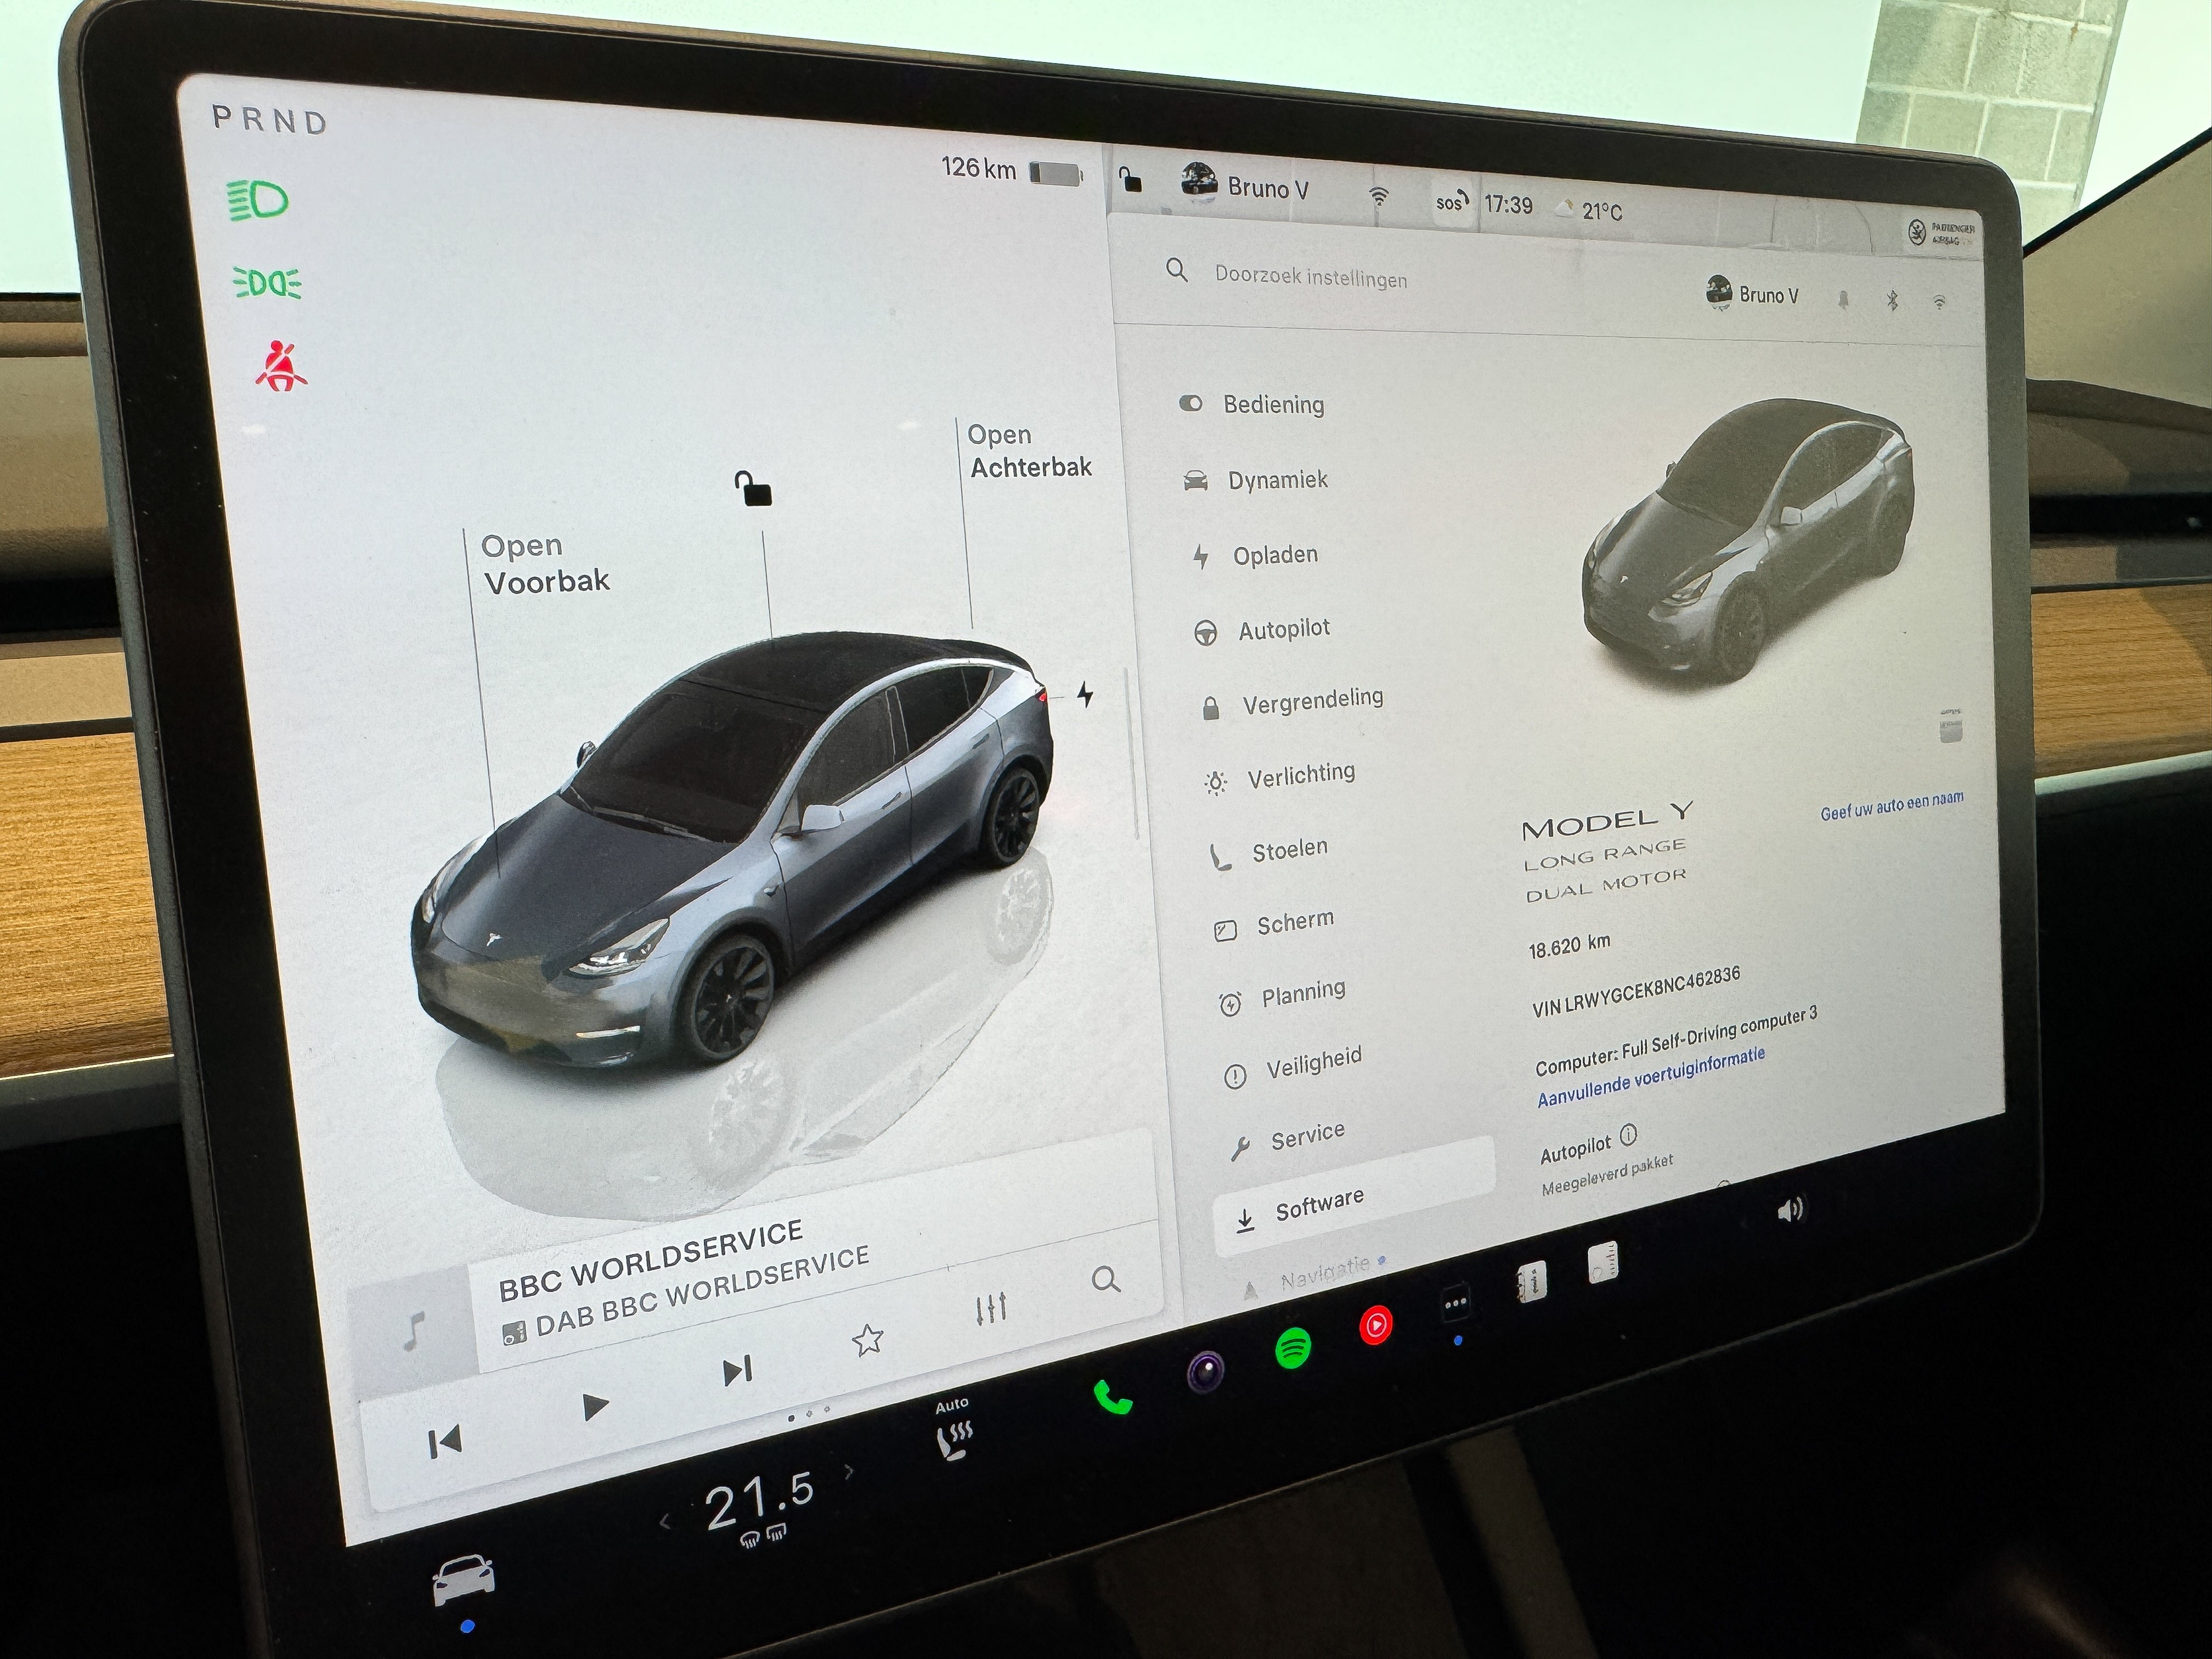The width and height of the screenshot is (2212, 1659).
Task: Tap the VIN number text
Action: tap(1636, 991)
